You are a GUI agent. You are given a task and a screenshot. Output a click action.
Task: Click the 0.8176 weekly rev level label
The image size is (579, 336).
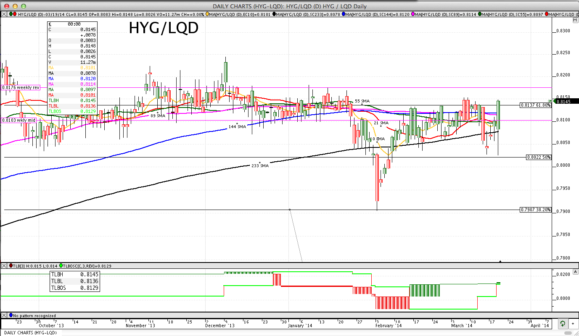[x=21, y=87]
